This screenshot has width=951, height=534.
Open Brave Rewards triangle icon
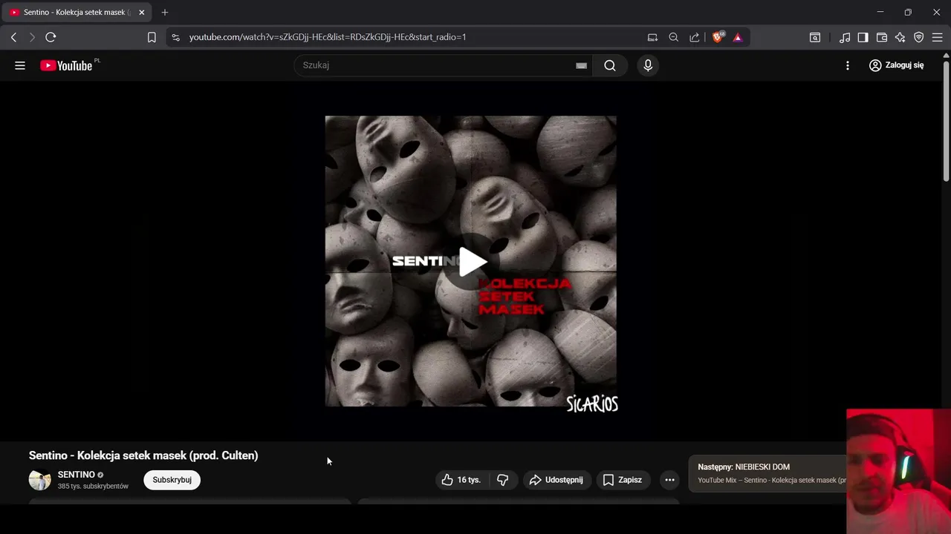738,37
